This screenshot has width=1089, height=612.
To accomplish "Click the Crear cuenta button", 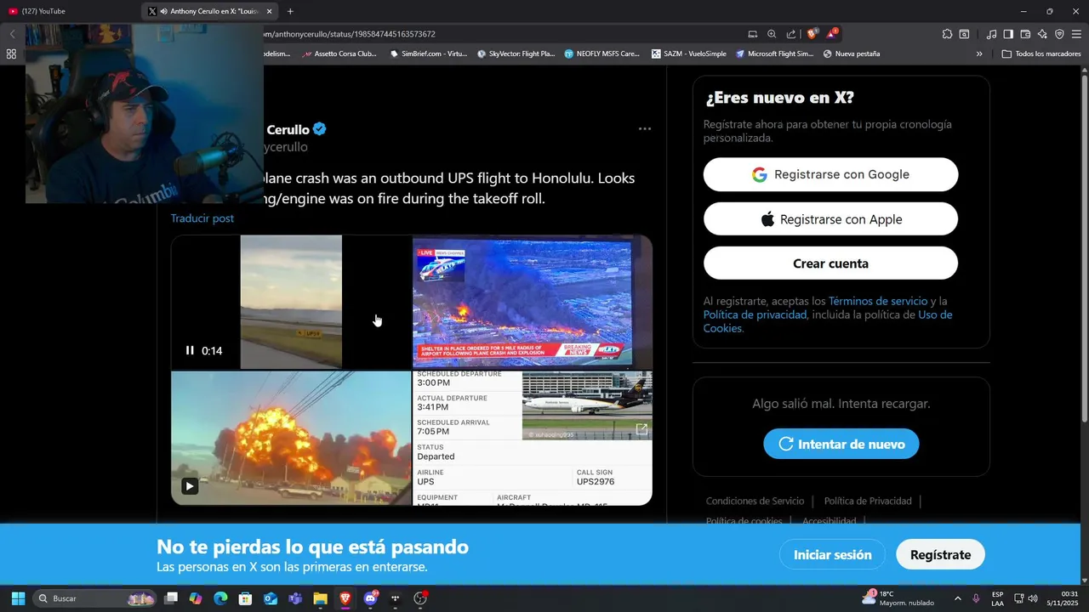I will (830, 263).
